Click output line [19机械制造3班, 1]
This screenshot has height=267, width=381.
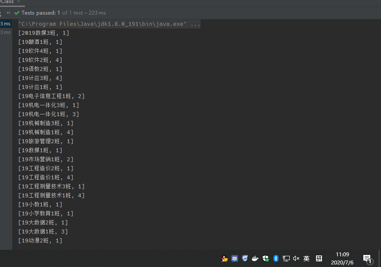[x=46, y=123]
